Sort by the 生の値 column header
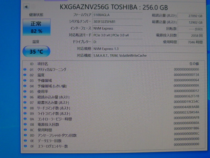Screen dimensions: 210x158 [x=194, y=64]
